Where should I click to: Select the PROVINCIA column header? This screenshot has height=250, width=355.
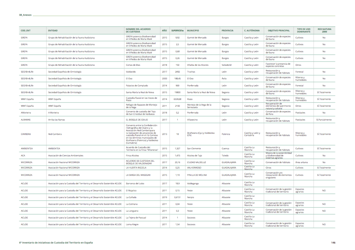227,30
